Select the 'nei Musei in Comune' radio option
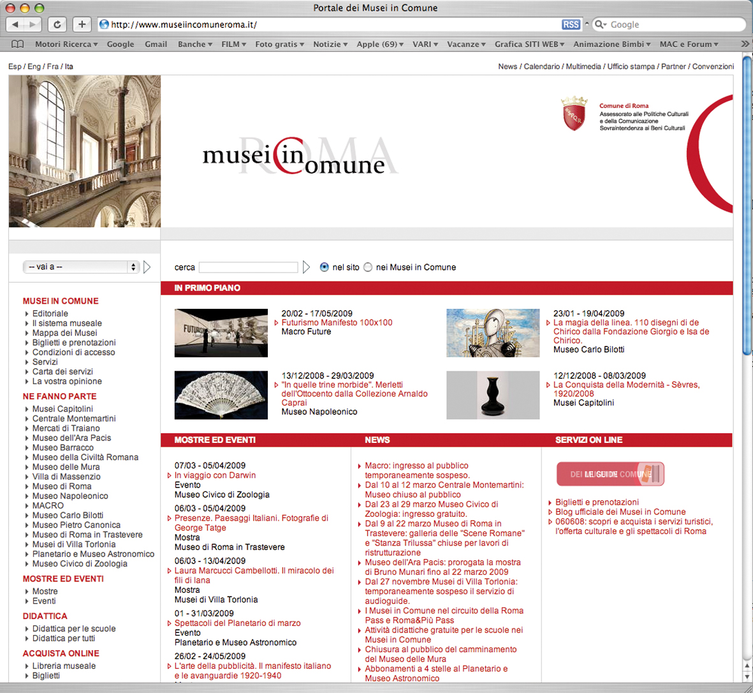The image size is (753, 693). [x=368, y=267]
